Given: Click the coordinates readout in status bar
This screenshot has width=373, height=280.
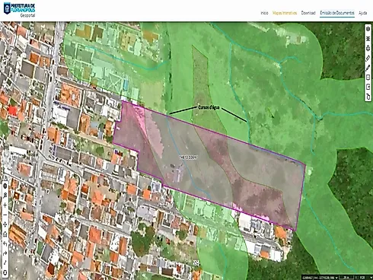Looking at the screenshot, I should click(318, 278).
